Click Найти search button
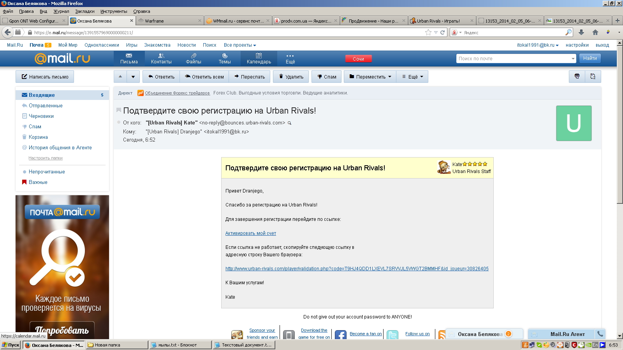This screenshot has height=350, width=623. tap(590, 58)
